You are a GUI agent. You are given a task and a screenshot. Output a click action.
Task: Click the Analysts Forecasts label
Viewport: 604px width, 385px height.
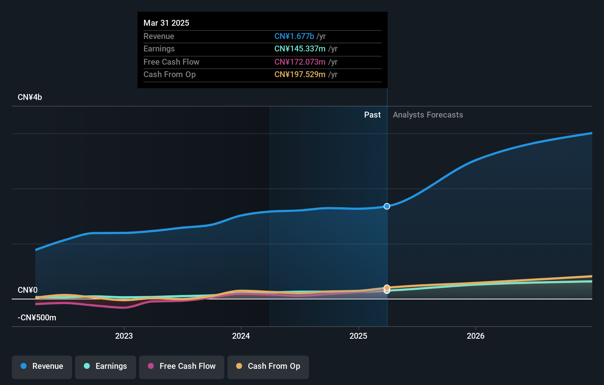coord(428,115)
